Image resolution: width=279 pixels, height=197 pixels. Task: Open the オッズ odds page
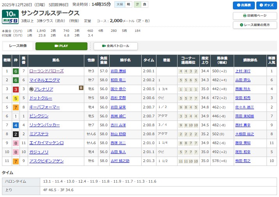[x=266, y=5]
